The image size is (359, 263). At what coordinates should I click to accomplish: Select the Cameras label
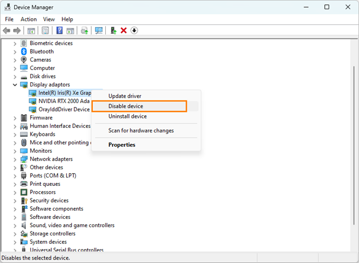41,60
